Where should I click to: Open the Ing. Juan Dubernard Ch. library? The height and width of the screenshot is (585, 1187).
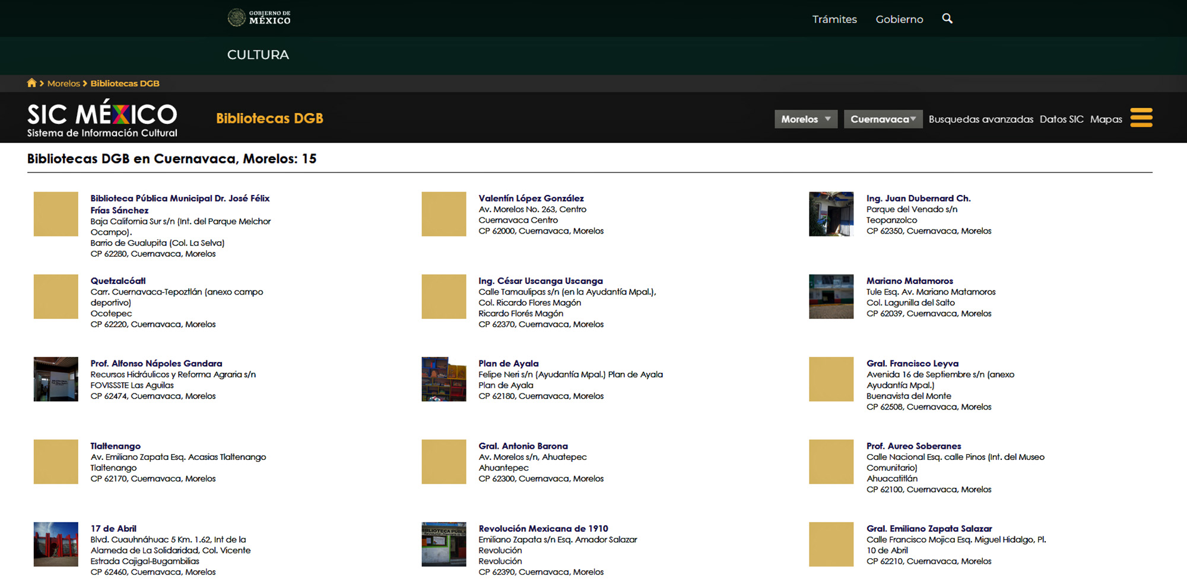tap(918, 198)
